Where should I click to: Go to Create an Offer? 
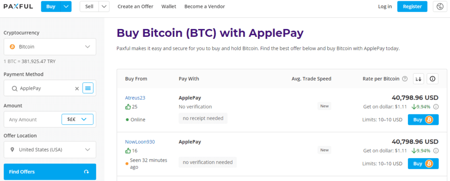pos(136,7)
